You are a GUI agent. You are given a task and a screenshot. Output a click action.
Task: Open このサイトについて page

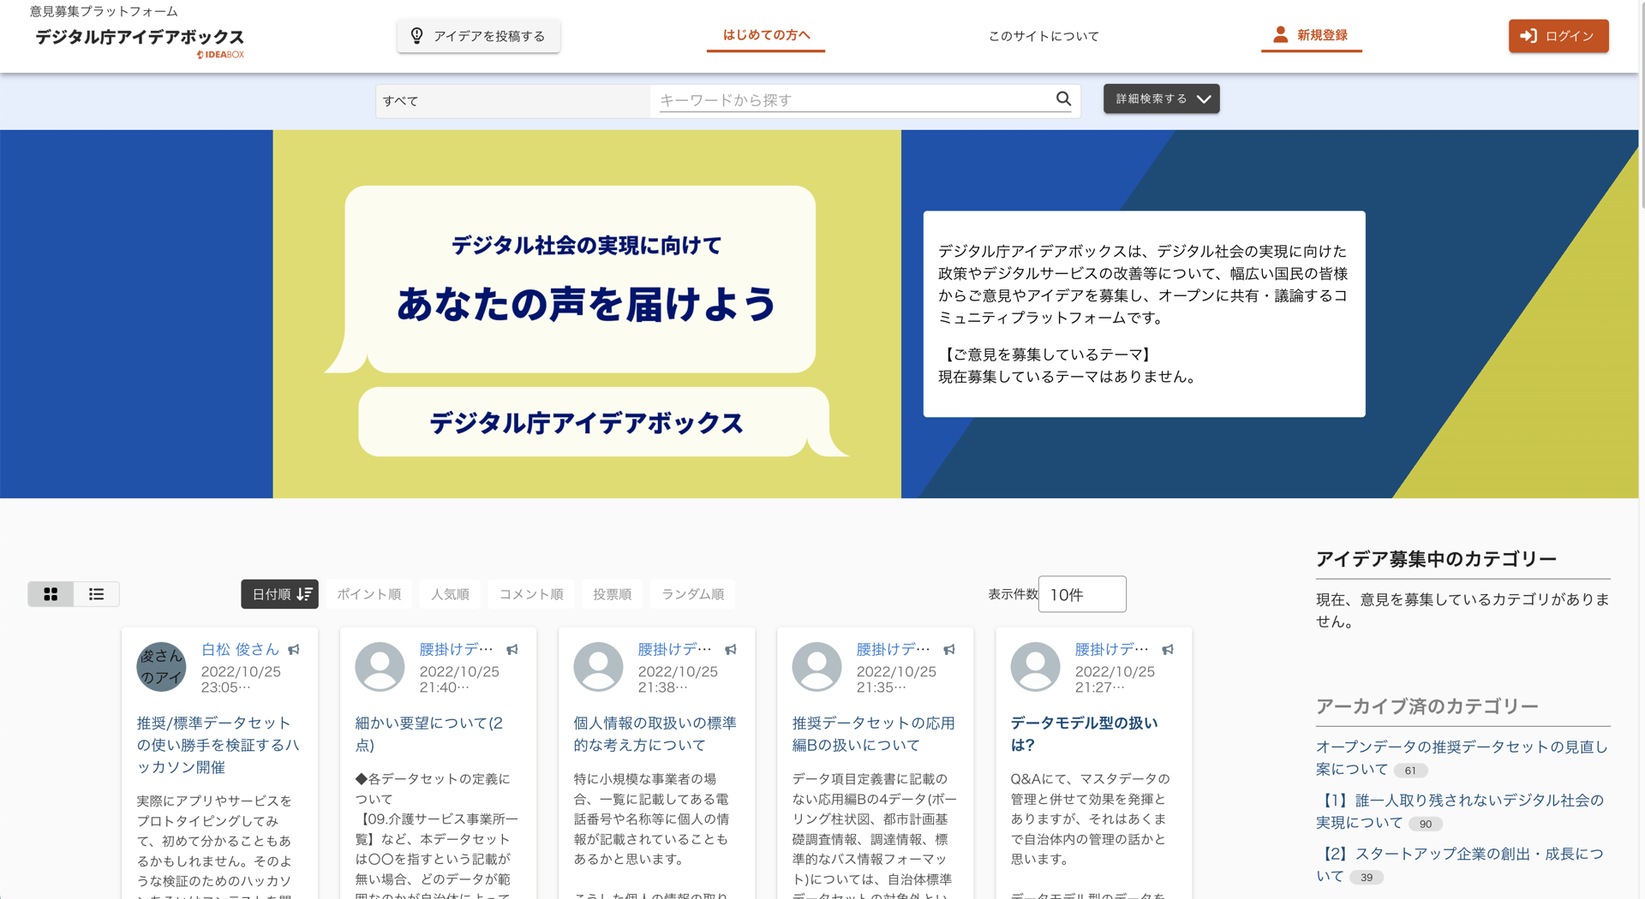1042,36
